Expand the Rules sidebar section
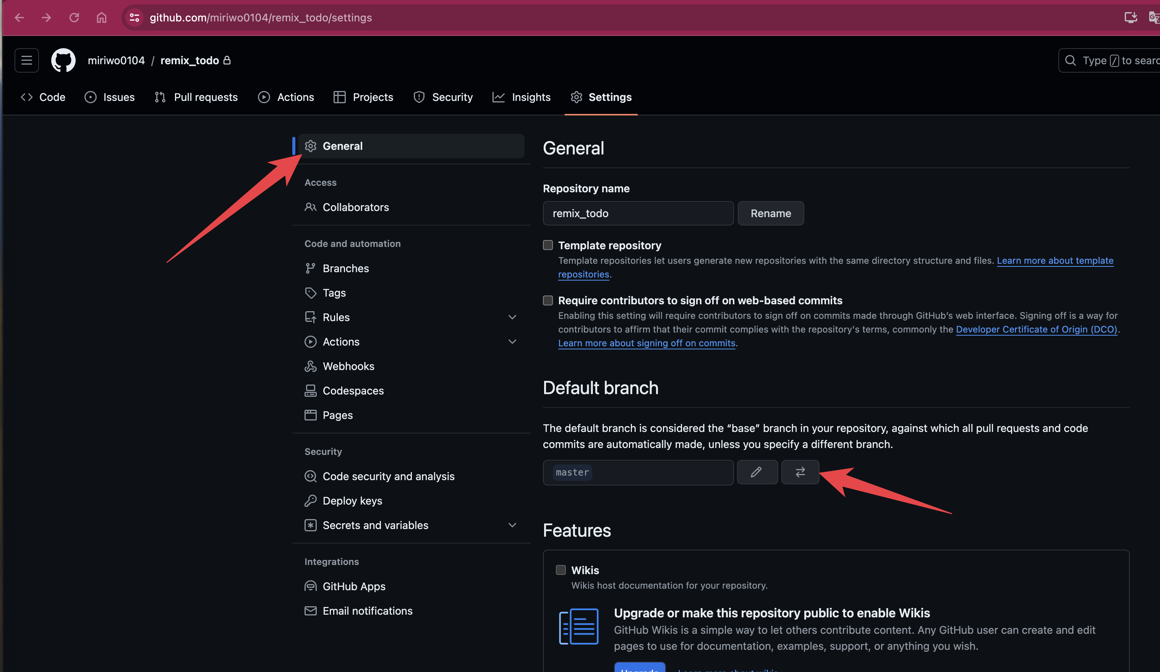The width and height of the screenshot is (1160, 672). tap(512, 317)
